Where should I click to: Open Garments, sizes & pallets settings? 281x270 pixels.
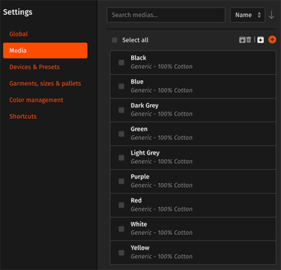(45, 84)
